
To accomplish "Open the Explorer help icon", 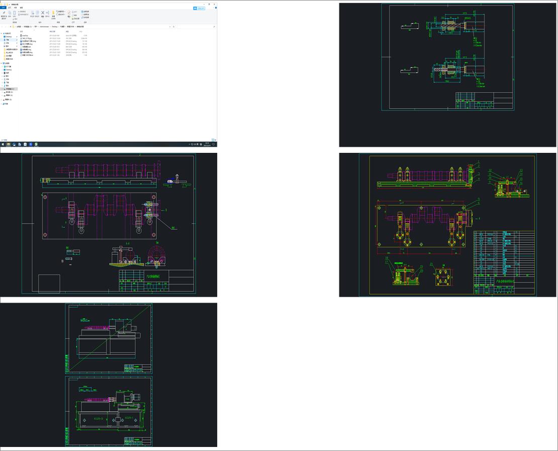I will pos(216,8).
